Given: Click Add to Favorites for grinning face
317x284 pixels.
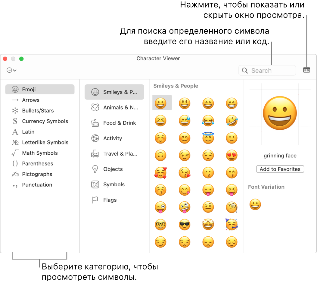Looking at the screenshot, I should (x=280, y=169).
